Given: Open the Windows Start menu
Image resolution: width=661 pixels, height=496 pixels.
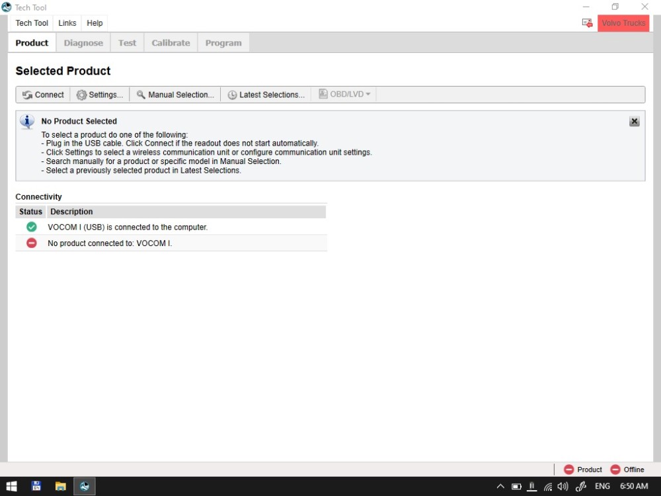Looking at the screenshot, I should tap(12, 486).
